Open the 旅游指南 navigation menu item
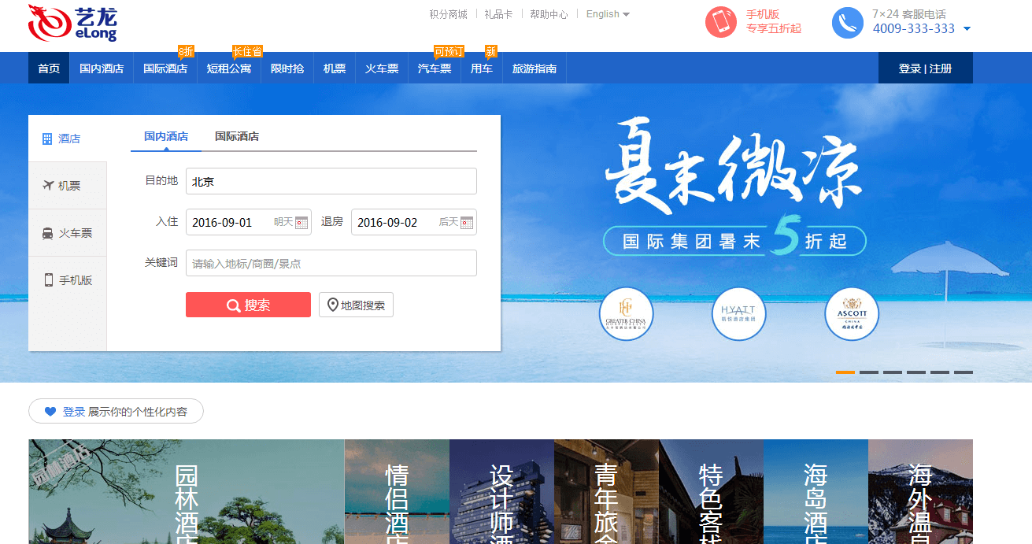This screenshot has height=544, width=1032. point(534,68)
